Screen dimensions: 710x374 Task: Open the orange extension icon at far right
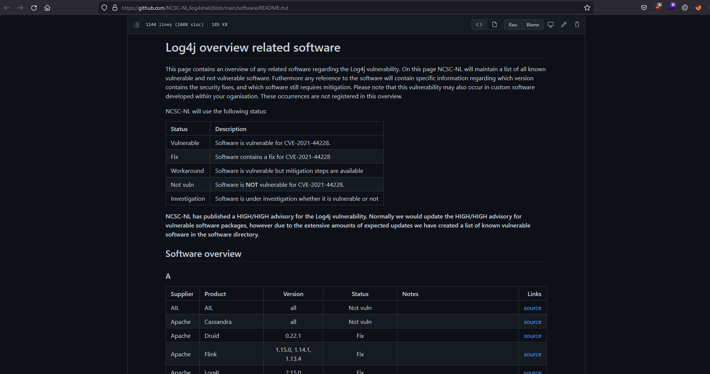(x=698, y=8)
